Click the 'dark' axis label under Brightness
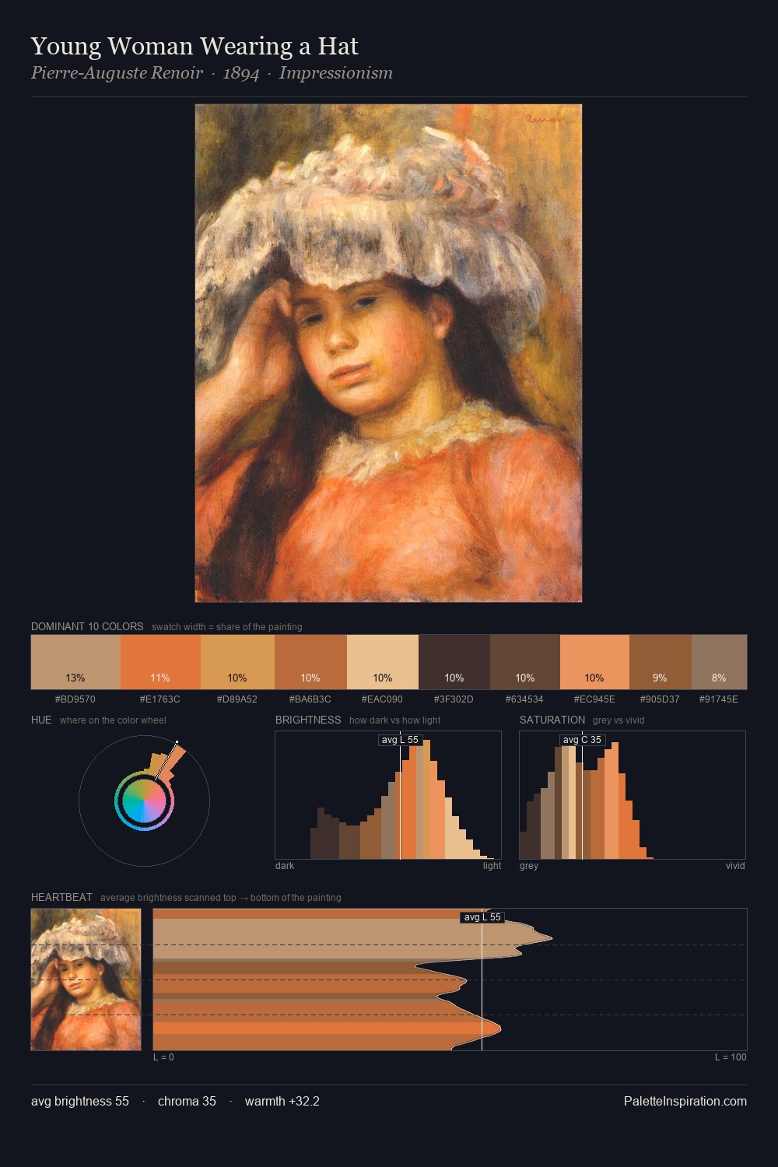 tap(285, 865)
